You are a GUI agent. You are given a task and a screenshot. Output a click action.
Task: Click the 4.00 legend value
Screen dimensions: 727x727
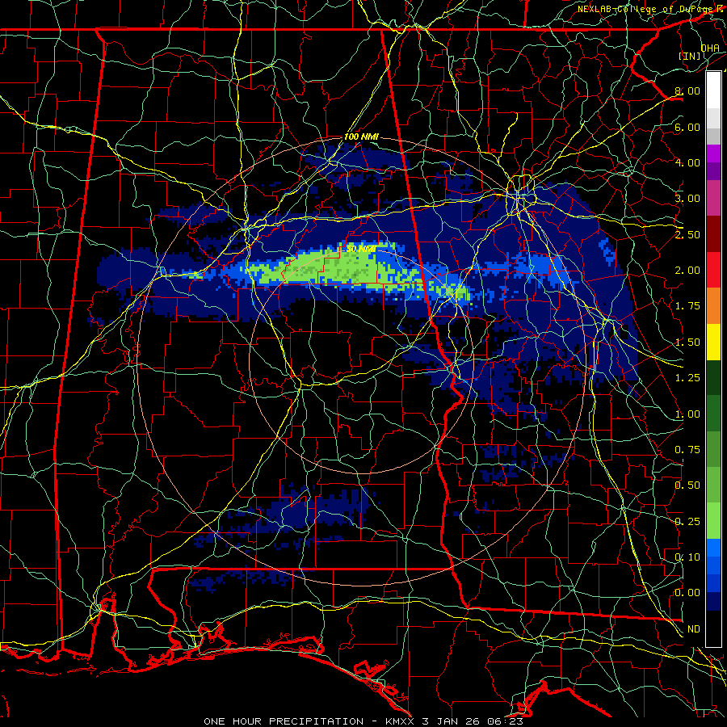(x=687, y=162)
